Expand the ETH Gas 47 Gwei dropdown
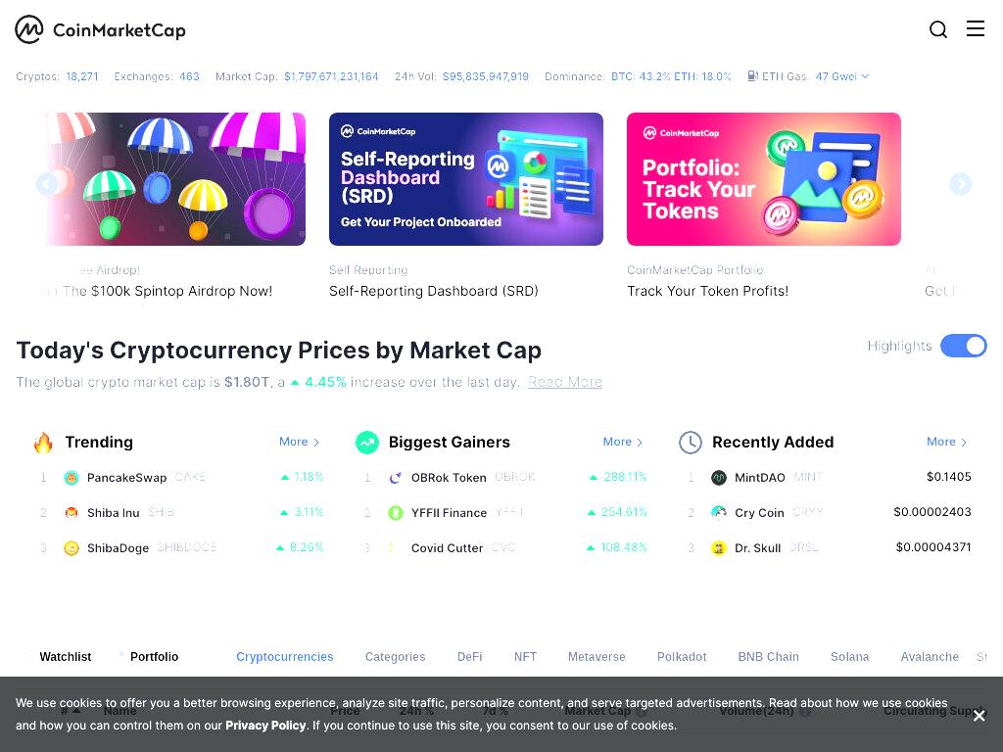The width and height of the screenshot is (1003, 752). point(841,76)
